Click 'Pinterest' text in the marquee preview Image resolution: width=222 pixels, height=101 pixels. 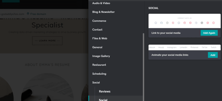click(x=195, y=47)
